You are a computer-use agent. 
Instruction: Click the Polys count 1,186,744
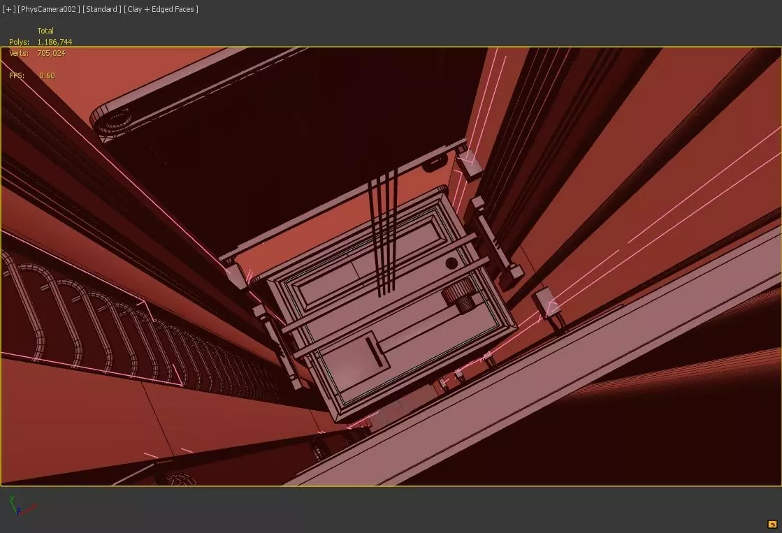55,42
